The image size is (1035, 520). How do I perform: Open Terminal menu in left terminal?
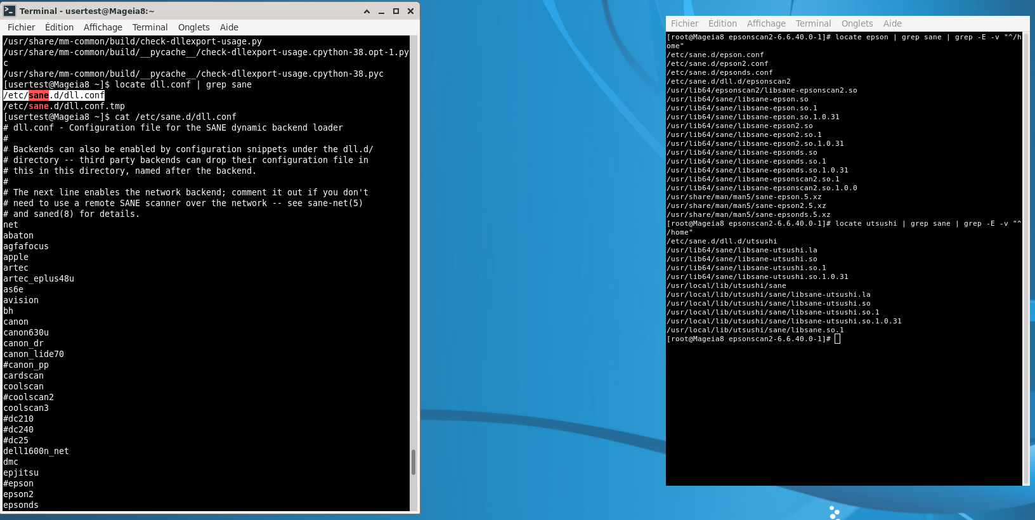click(150, 27)
